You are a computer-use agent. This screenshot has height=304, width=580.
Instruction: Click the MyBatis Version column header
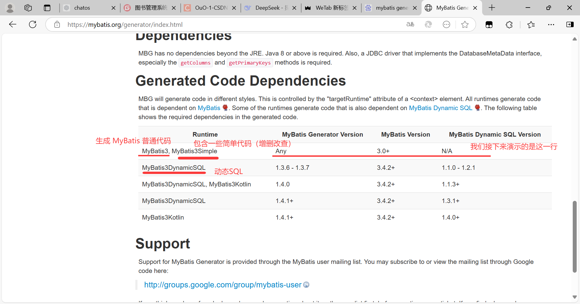(x=406, y=135)
